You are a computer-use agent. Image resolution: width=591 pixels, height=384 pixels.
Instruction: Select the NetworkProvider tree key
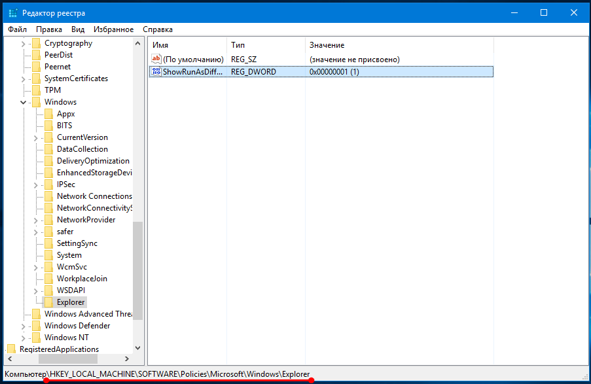[86, 220]
